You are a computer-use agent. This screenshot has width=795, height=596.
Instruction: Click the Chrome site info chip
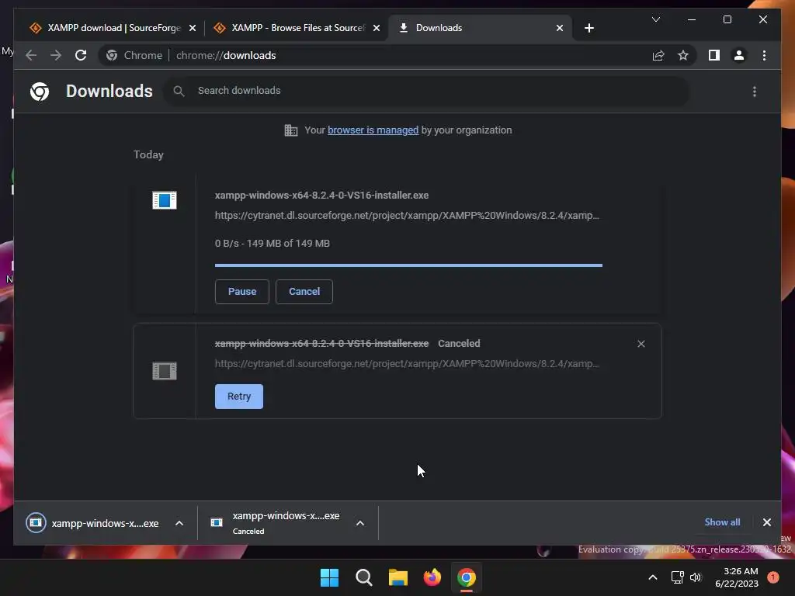coord(135,55)
